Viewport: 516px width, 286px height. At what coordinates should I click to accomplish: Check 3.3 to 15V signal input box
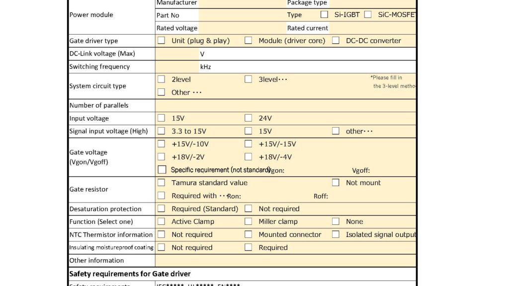coord(161,131)
